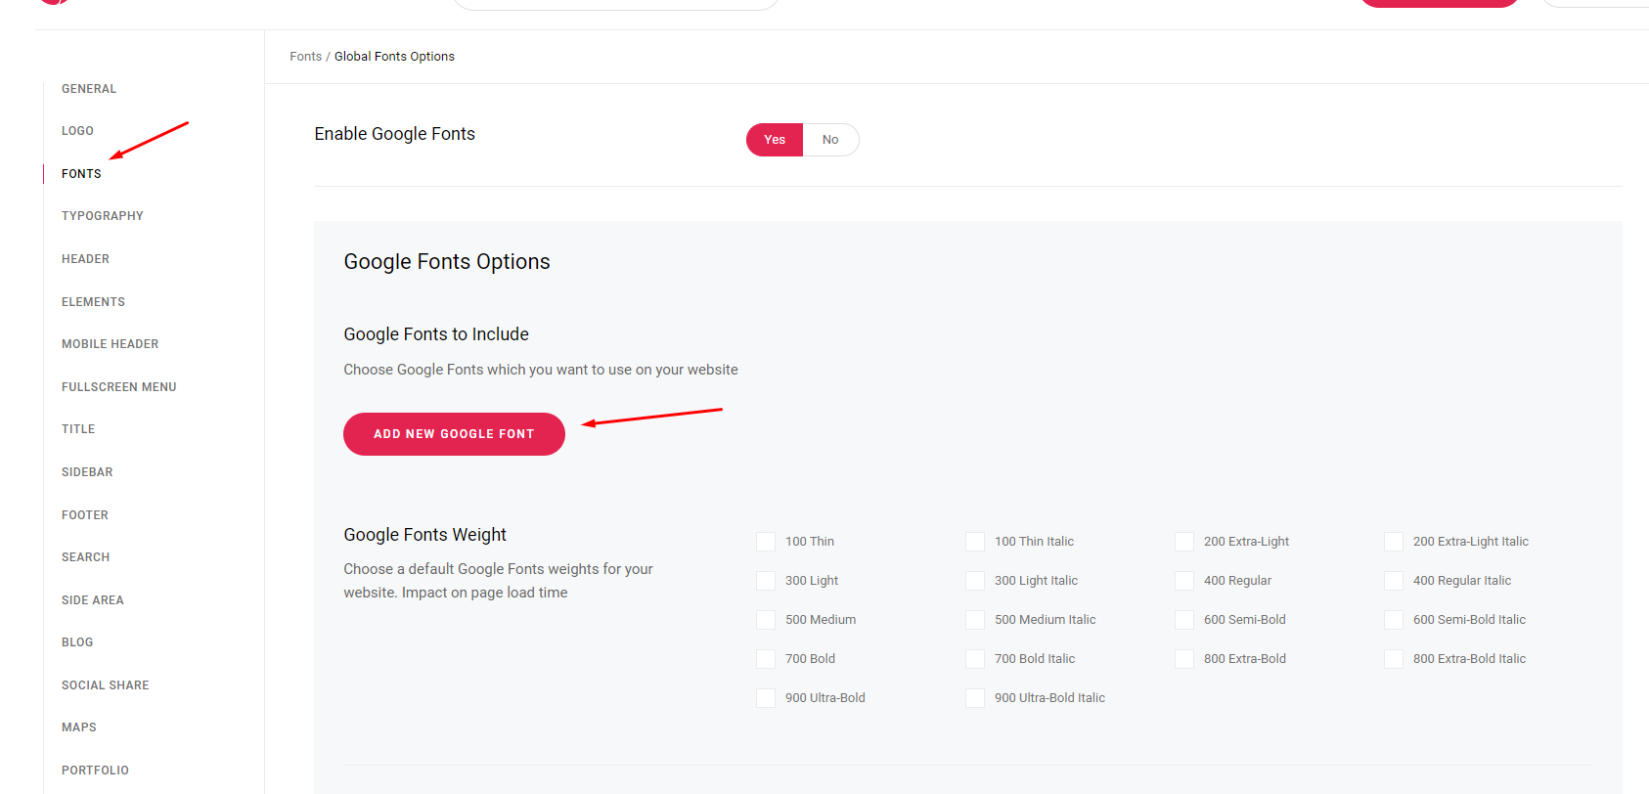Image resolution: width=1649 pixels, height=794 pixels.
Task: Enable 600 Semi-Bold weight
Action: point(1184,620)
